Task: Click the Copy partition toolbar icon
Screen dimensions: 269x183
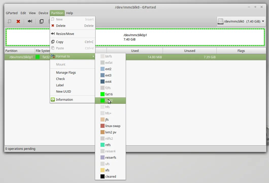Action: (41, 22)
